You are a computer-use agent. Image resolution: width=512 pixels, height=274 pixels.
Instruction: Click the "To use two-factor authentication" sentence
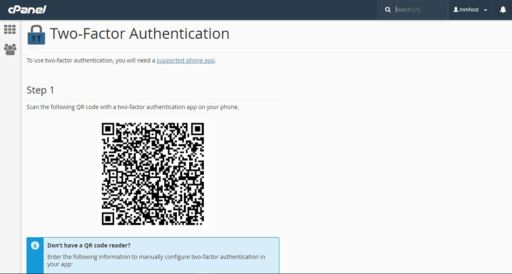[x=91, y=60]
